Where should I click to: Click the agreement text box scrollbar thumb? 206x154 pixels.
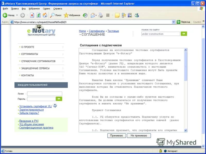(x=185, y=66)
